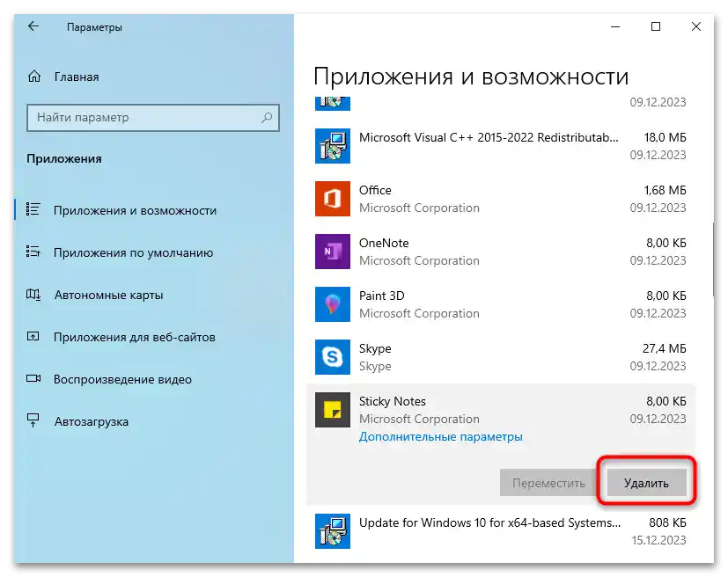Open Главная via the home icon
The width and height of the screenshot is (728, 577).
pos(35,77)
